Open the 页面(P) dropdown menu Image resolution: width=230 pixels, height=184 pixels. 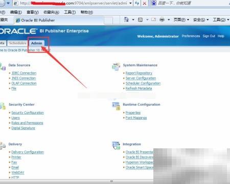[181, 20]
